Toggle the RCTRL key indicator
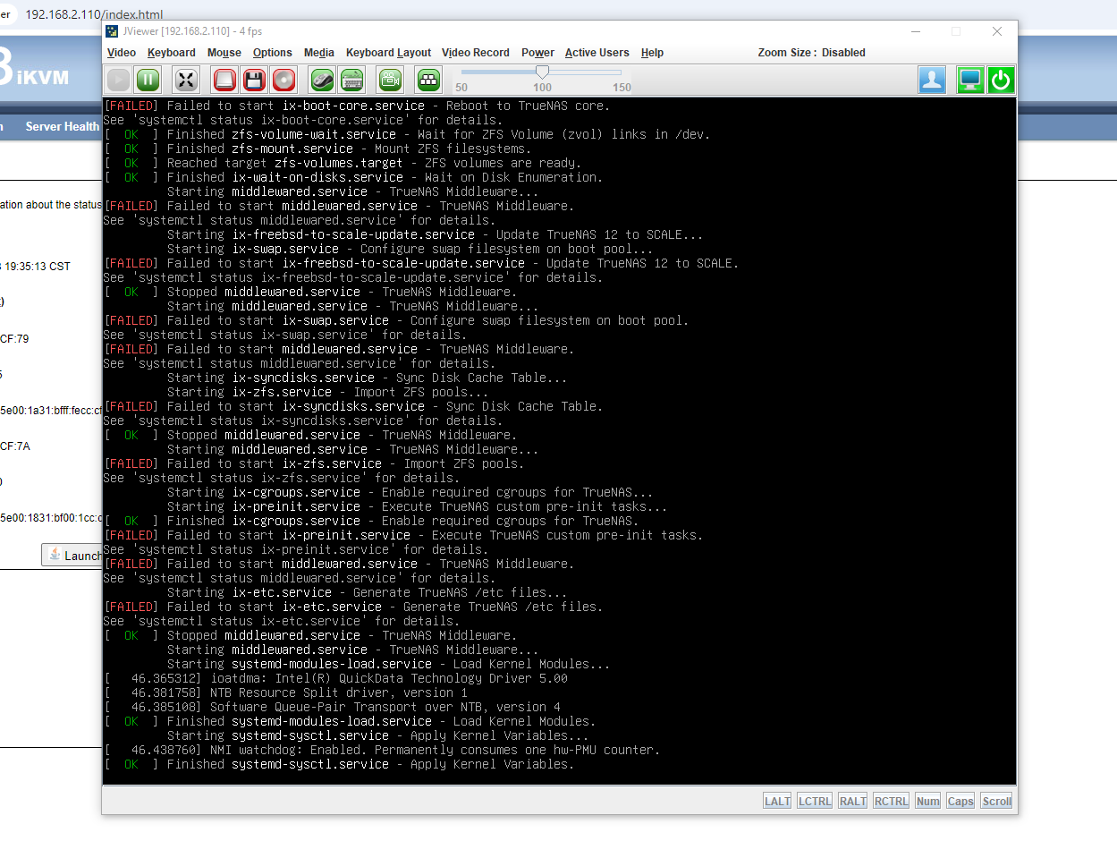The width and height of the screenshot is (1117, 841). click(x=891, y=801)
